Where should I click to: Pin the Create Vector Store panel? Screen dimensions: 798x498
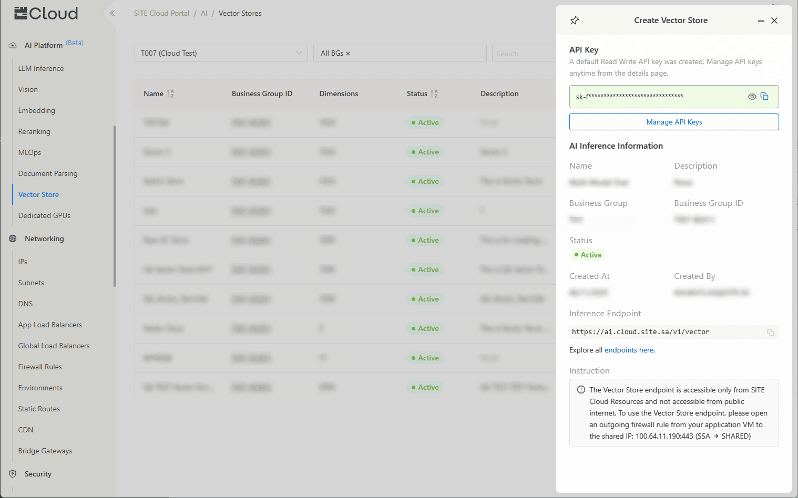[575, 20]
